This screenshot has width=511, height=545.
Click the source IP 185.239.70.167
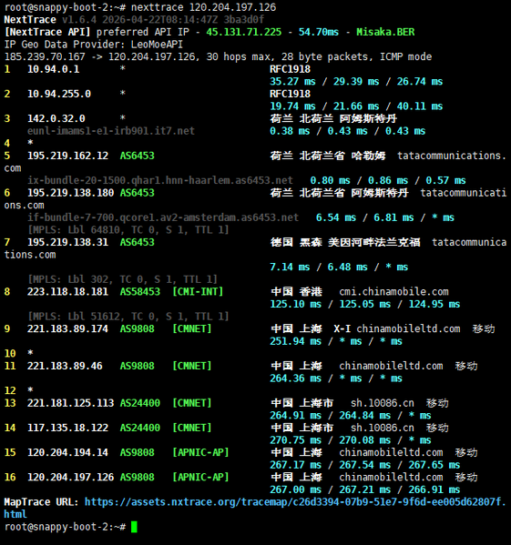click(x=45, y=56)
